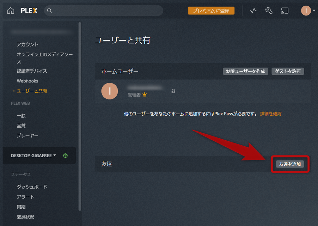Open the account avatar in top bar

(306, 11)
